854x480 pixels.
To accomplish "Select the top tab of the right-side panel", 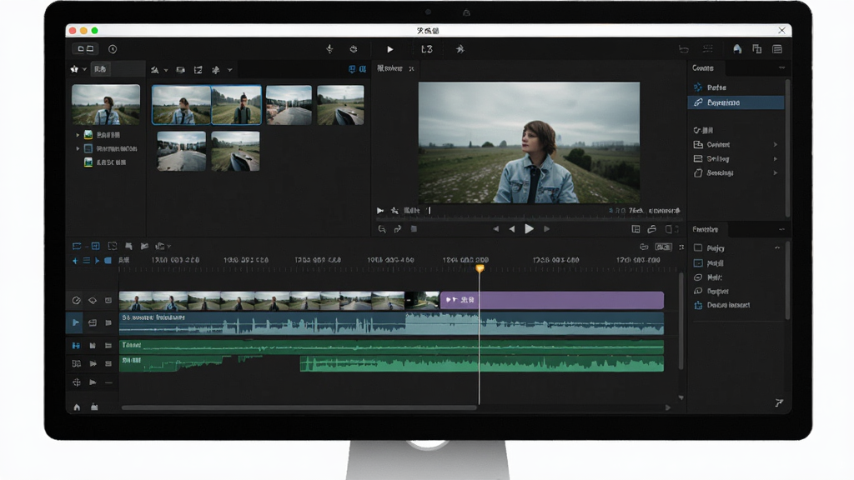I will (703, 68).
